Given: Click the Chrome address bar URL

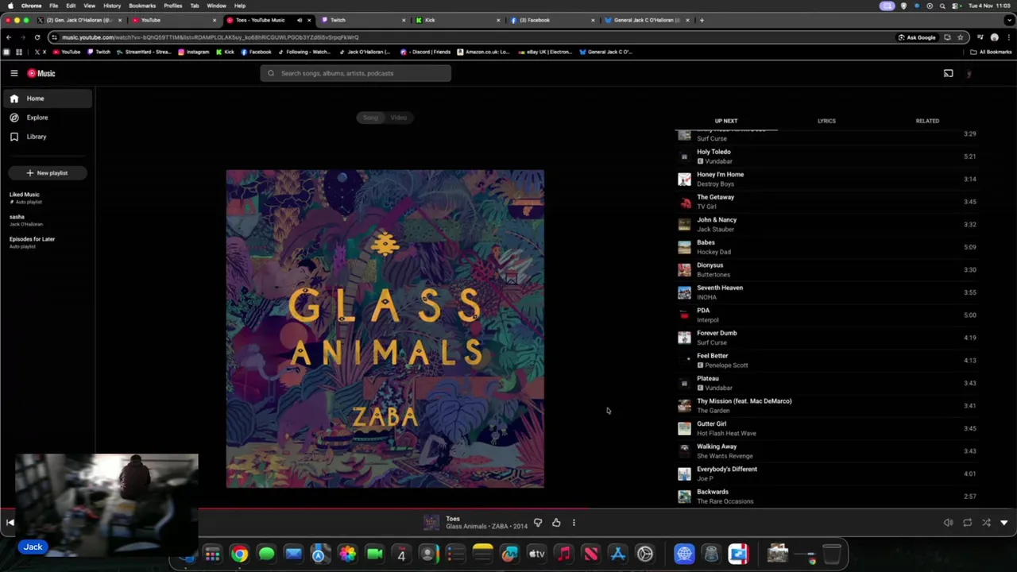Looking at the screenshot, I should coord(211,37).
